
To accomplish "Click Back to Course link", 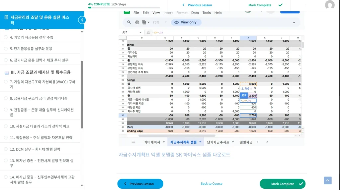I will coord(212,183).
